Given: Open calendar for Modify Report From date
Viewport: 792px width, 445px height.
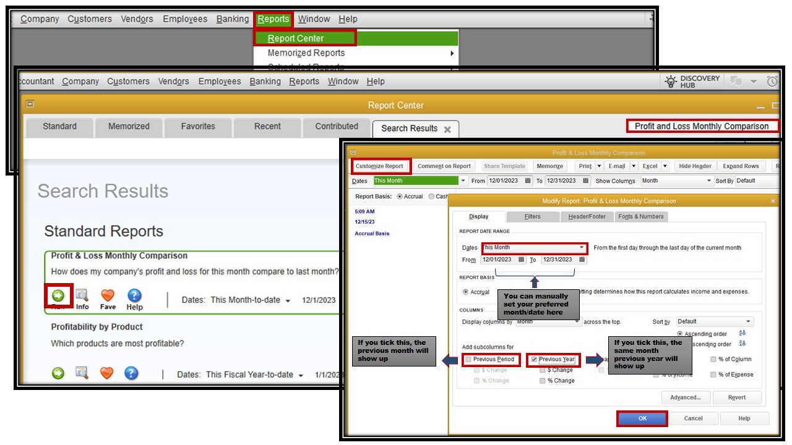Looking at the screenshot, I should (x=522, y=260).
